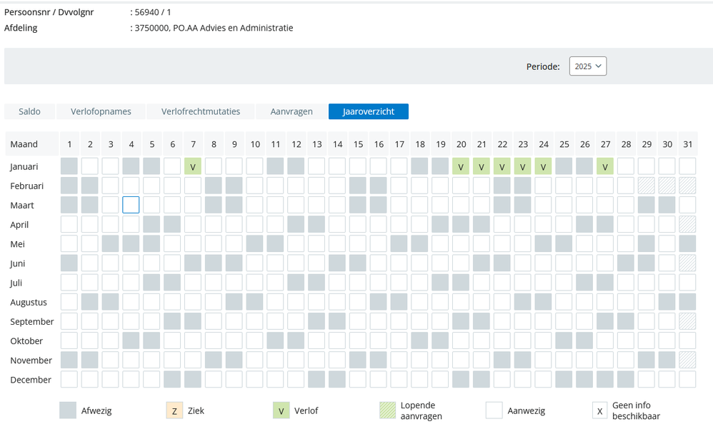Click the Januari row label
713x429 pixels.
[24, 166]
